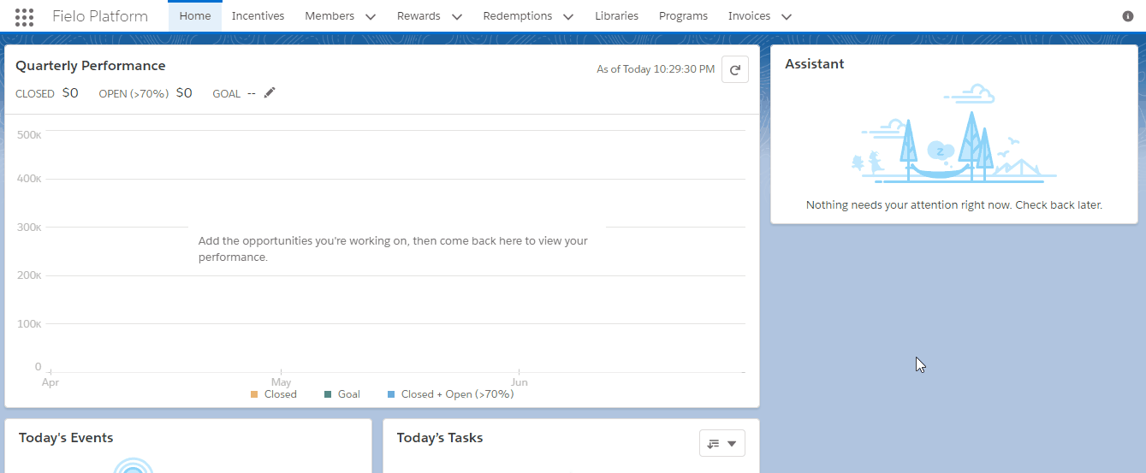
Task: Toggle the blue Closed + Open legend swatch
Action: tap(391, 394)
